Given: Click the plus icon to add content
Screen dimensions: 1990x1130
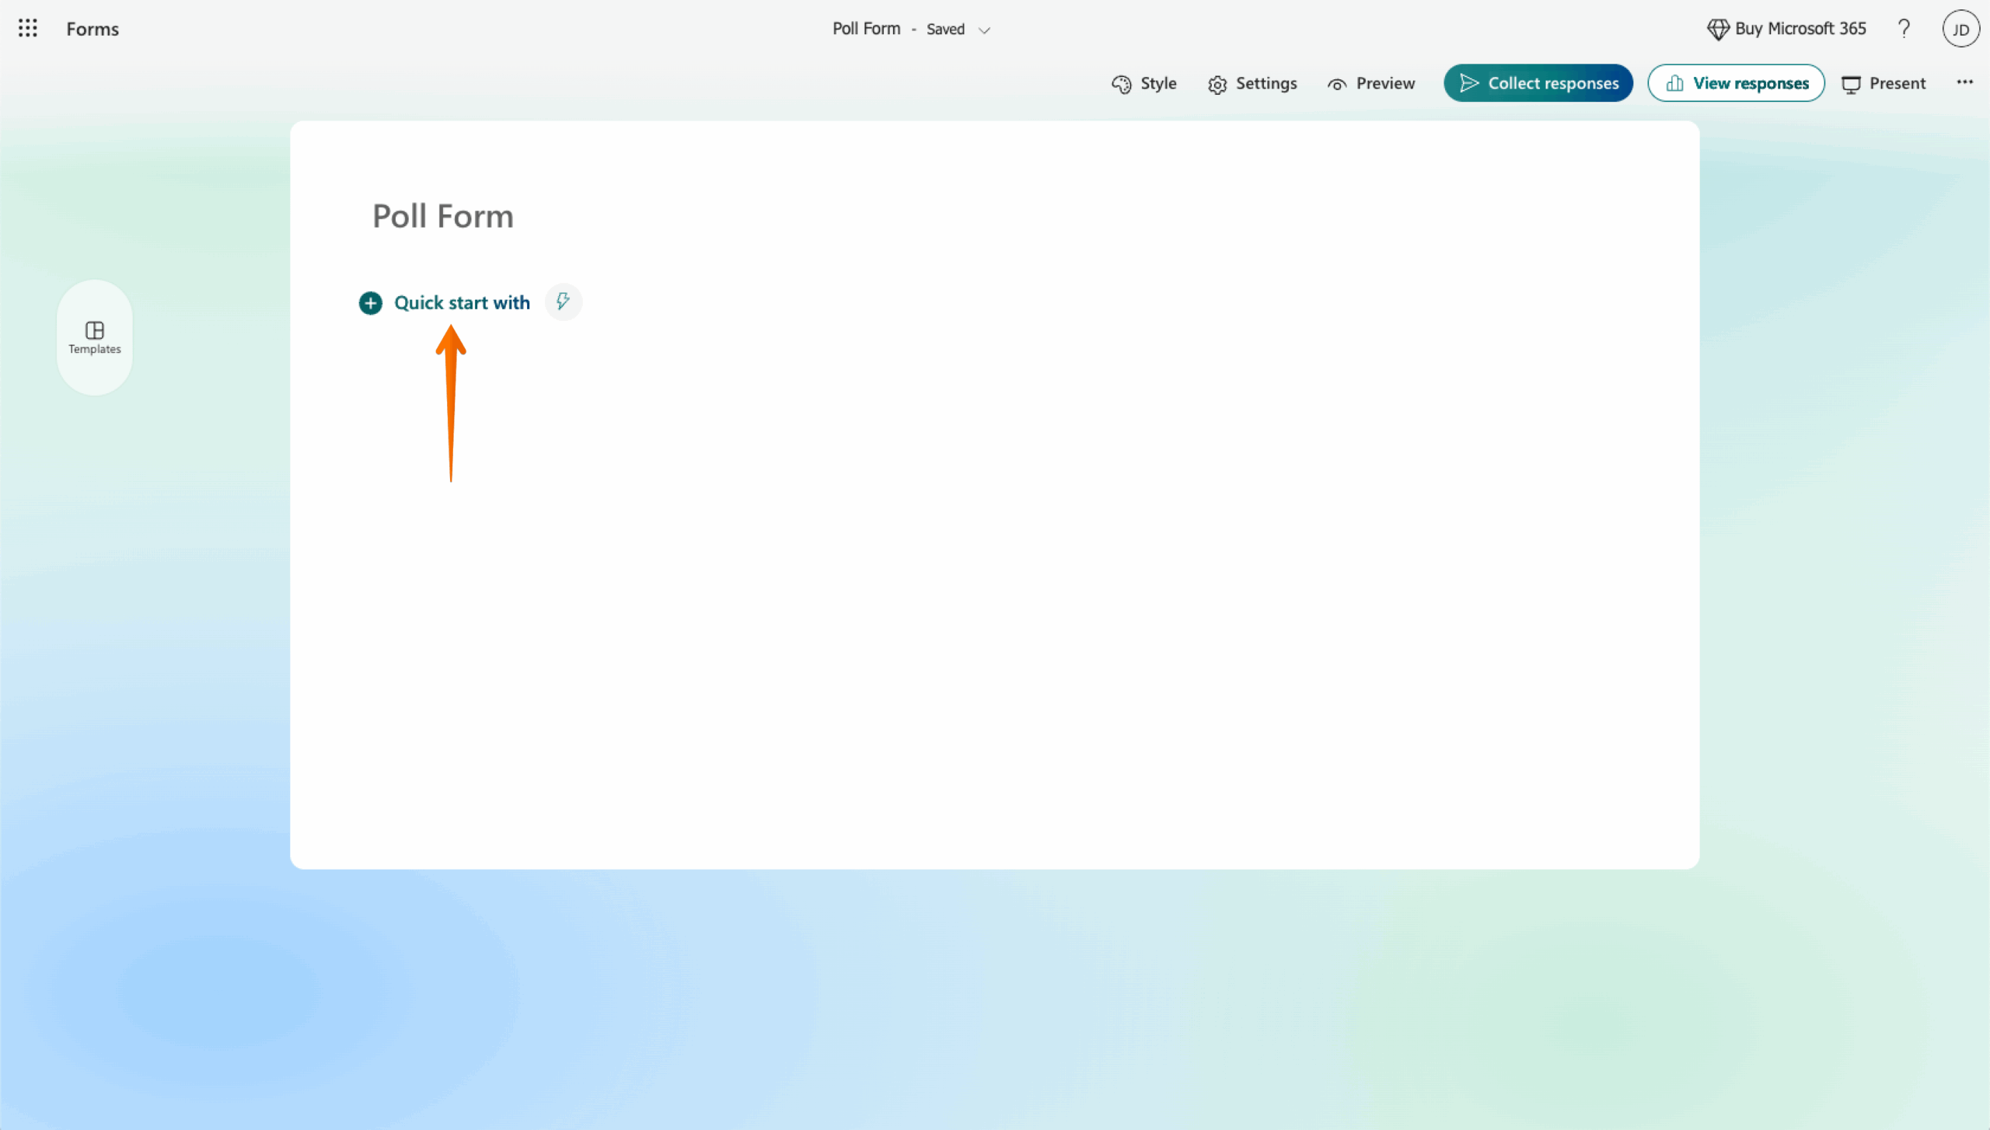Looking at the screenshot, I should [370, 302].
